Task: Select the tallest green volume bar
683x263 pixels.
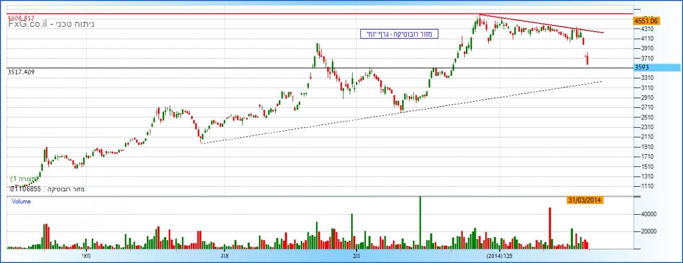Action: [420, 223]
